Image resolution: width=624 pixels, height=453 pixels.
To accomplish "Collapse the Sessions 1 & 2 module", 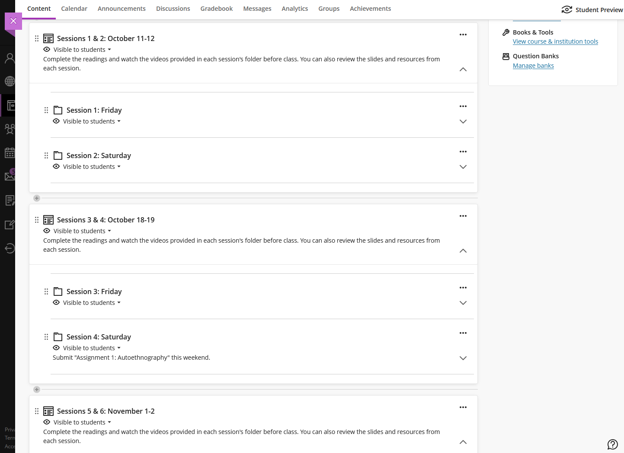I will 463,70.
